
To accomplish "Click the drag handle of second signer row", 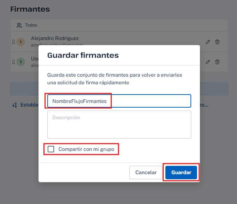I will coord(13,62).
